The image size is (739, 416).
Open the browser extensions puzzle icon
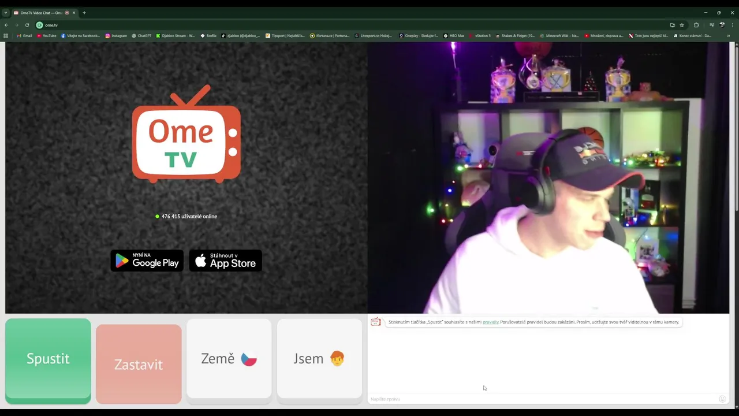coord(696,25)
